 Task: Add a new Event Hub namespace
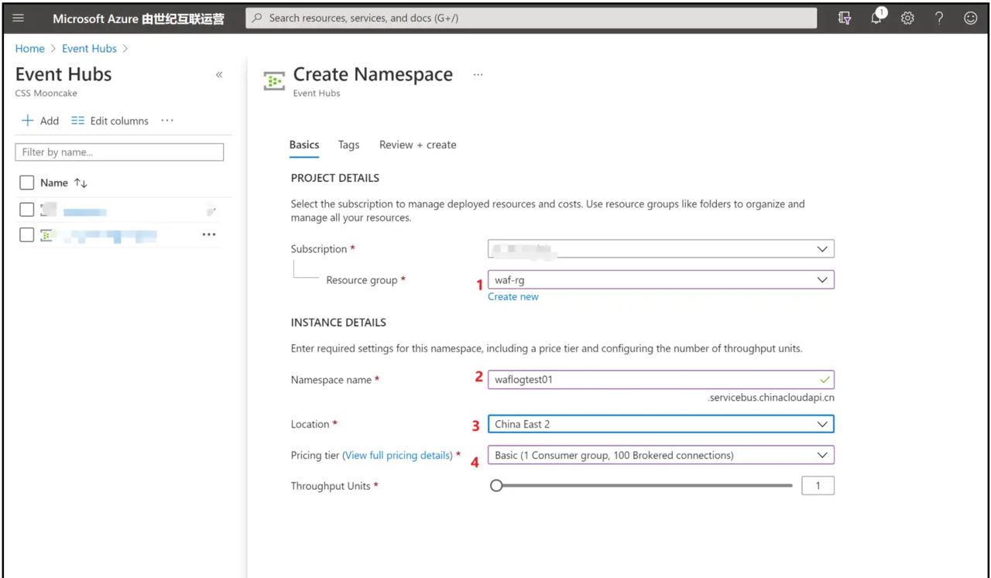tap(40, 121)
